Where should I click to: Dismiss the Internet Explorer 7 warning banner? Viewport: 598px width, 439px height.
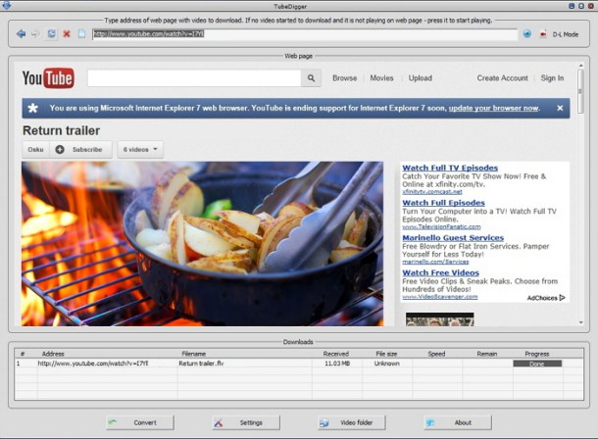point(561,108)
